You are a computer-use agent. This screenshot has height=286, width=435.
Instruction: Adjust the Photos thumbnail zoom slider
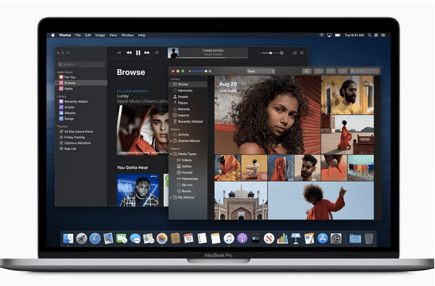point(200,71)
